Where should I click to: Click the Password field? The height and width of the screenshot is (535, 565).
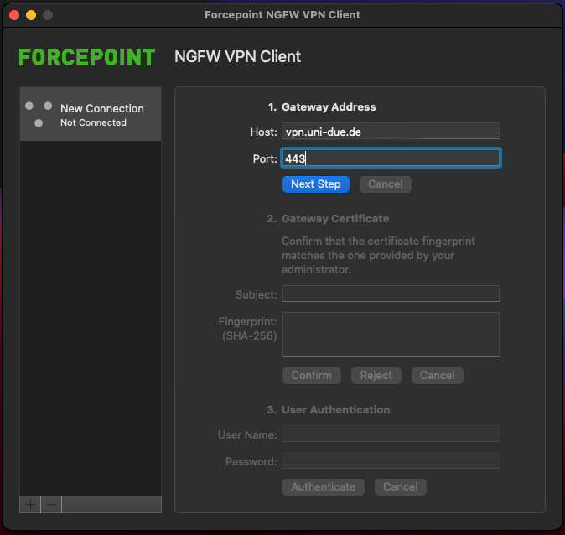(391, 460)
